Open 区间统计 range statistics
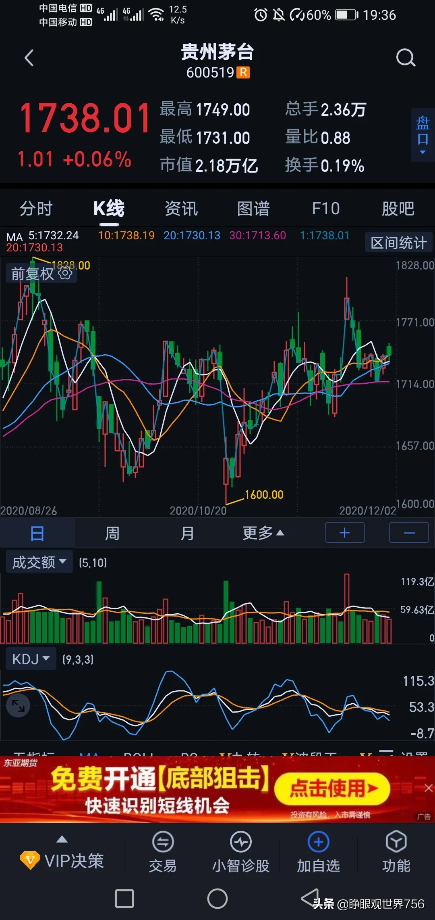Screen dimensions: 435x920 pyautogui.click(x=399, y=243)
